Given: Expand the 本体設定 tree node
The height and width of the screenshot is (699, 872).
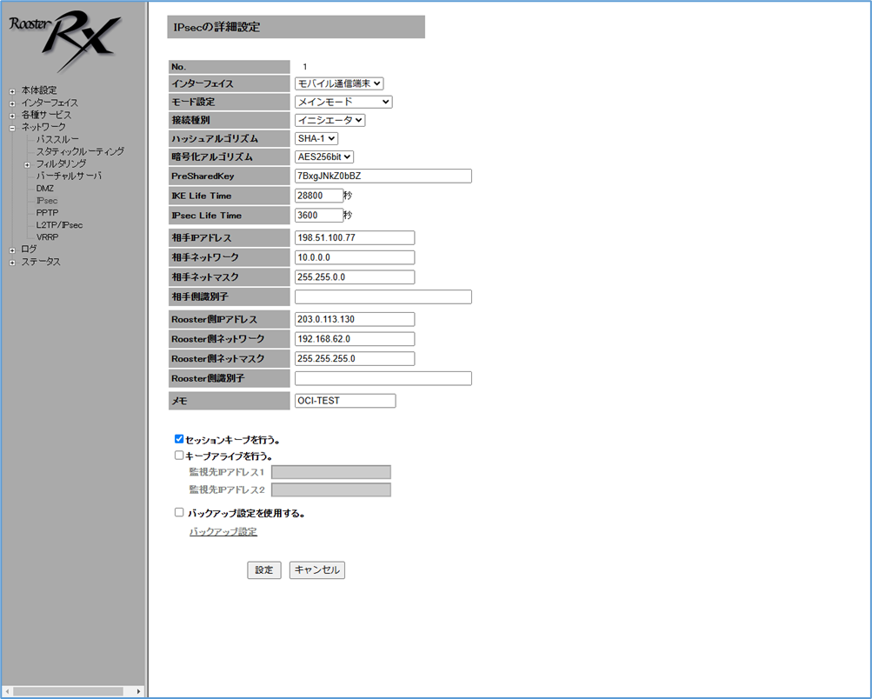Looking at the screenshot, I should pos(11,90).
